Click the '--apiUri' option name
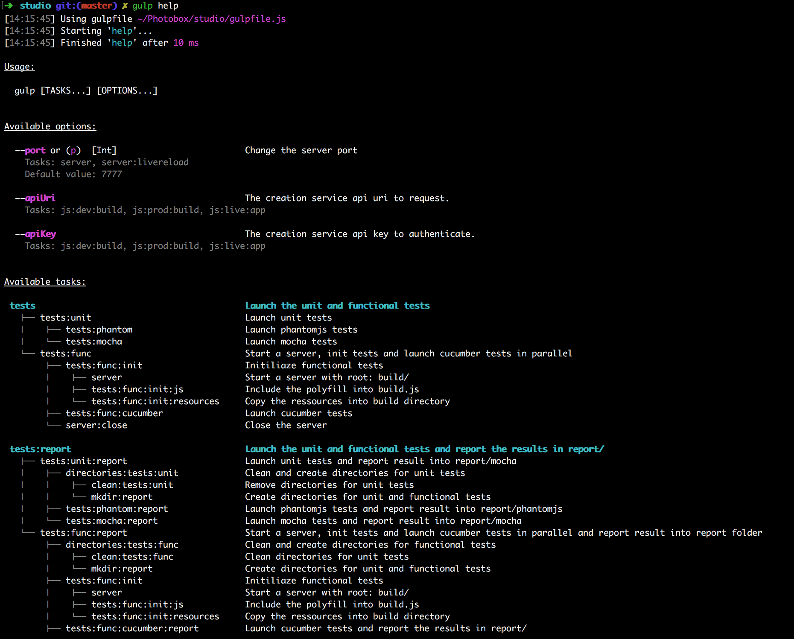 35,198
